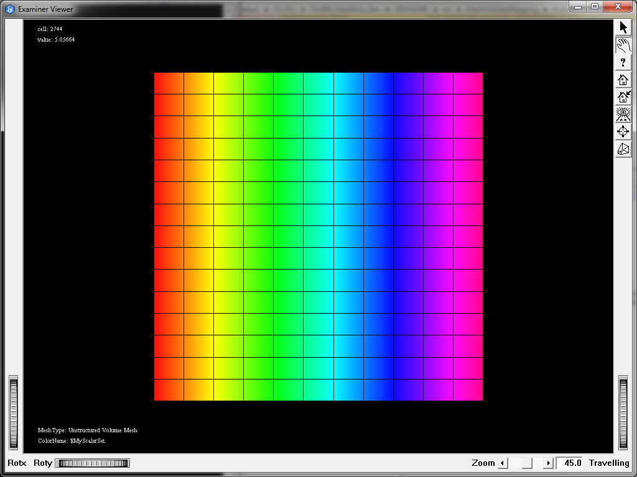Click the zoom value field showing 45.0

(x=570, y=463)
